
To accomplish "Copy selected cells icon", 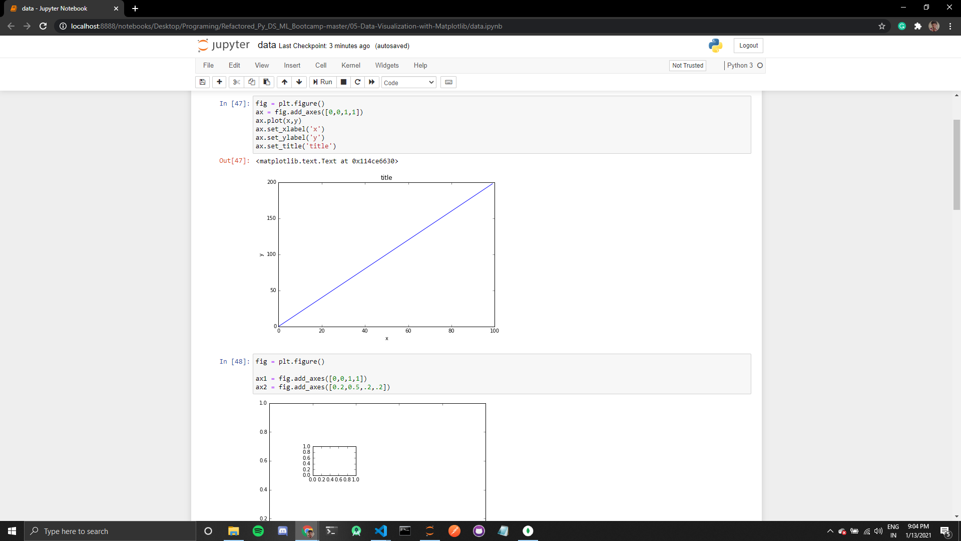I will [252, 82].
